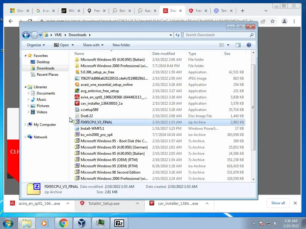This screenshot has height=229, width=306.
Task: Open Chrome profile avatar menu
Action: pos(284,21)
